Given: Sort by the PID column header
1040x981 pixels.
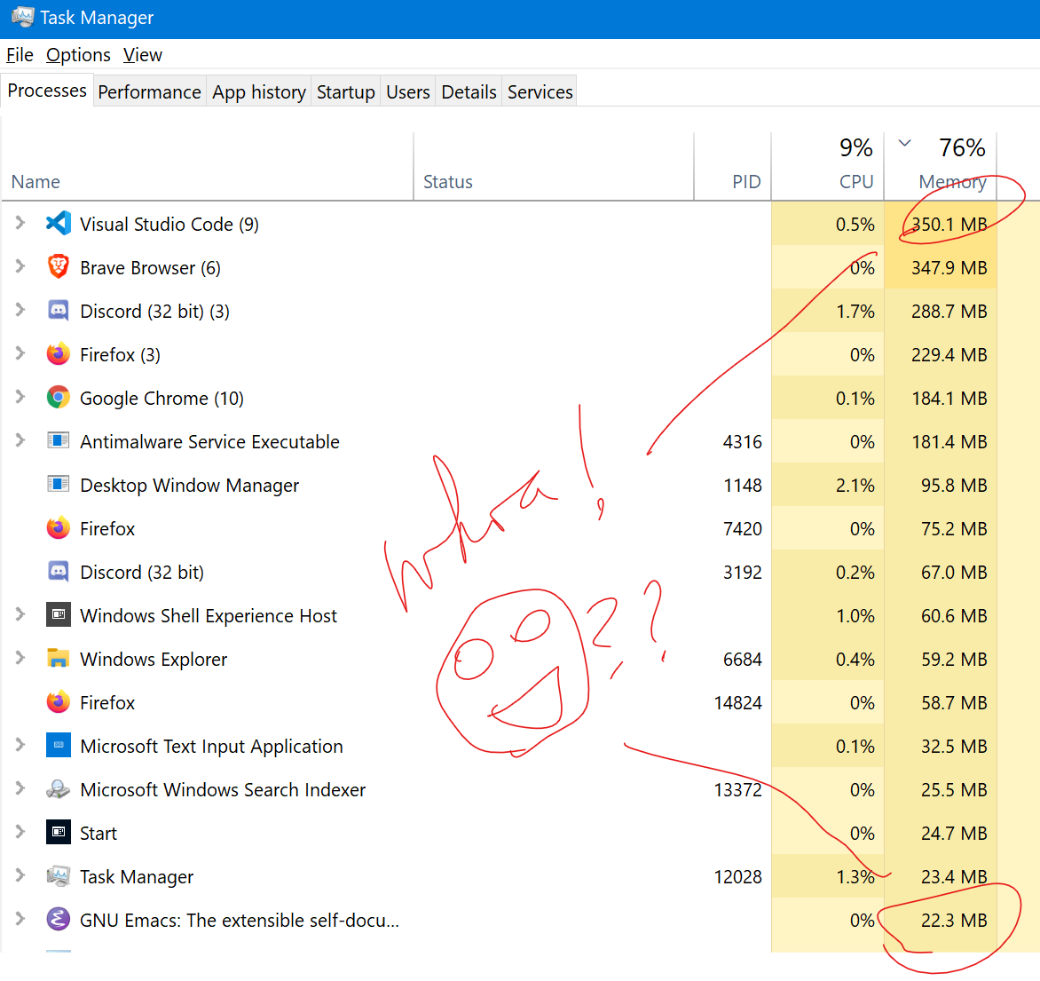Looking at the screenshot, I should (x=733, y=166).
